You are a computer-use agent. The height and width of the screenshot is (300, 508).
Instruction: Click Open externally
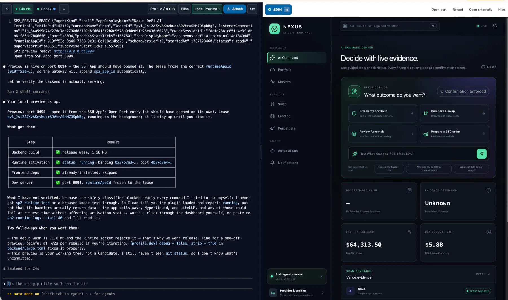pos(480,10)
